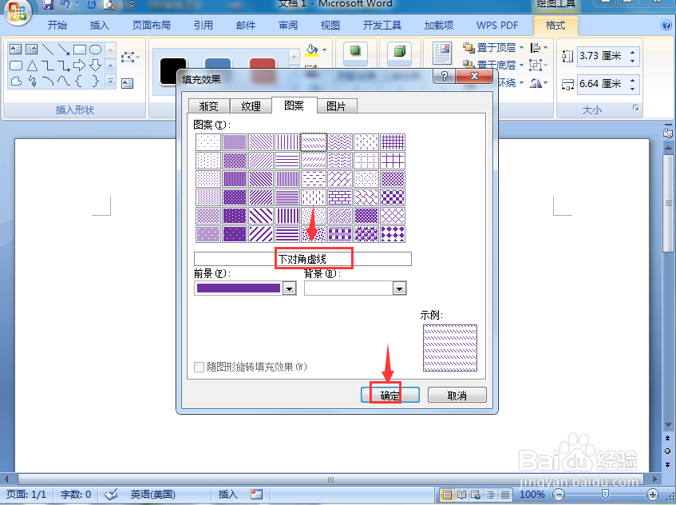Open the Bring to Front dropdown
The height and width of the screenshot is (505, 676).
(x=522, y=47)
